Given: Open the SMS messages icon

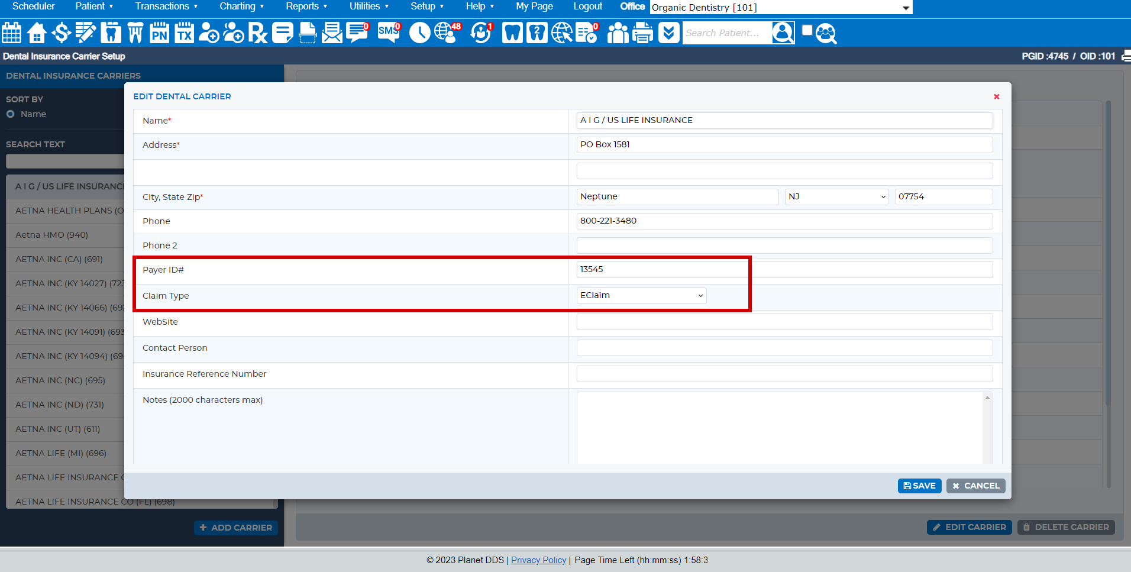Looking at the screenshot, I should [x=389, y=33].
